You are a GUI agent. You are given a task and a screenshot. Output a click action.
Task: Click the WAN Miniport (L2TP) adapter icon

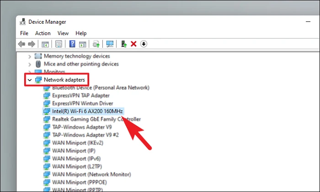[x=47, y=167]
